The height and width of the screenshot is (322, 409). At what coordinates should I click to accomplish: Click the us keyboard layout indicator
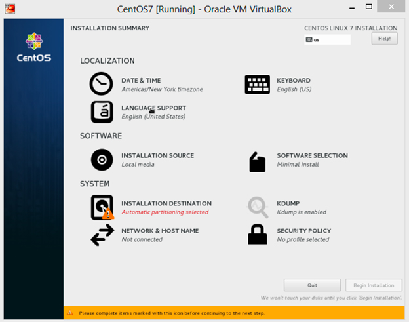tap(327, 39)
